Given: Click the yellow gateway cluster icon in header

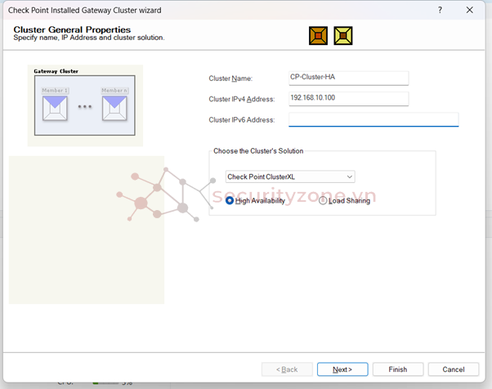Looking at the screenshot, I should [343, 36].
